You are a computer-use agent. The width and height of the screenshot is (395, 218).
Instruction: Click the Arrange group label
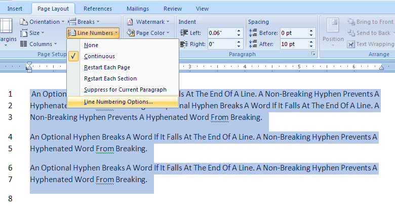point(379,54)
